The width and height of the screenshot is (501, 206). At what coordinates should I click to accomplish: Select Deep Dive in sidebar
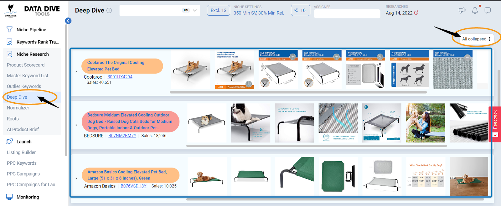tap(17, 97)
